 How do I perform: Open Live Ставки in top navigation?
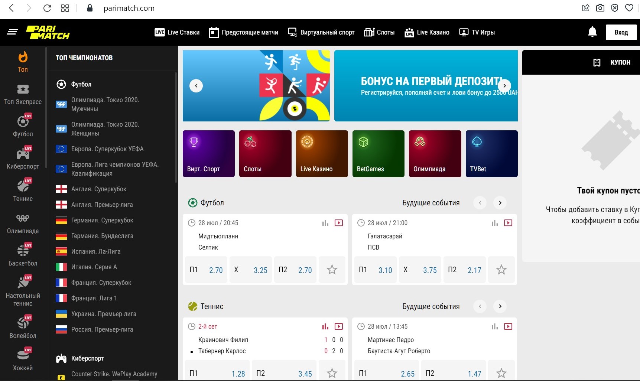(177, 32)
